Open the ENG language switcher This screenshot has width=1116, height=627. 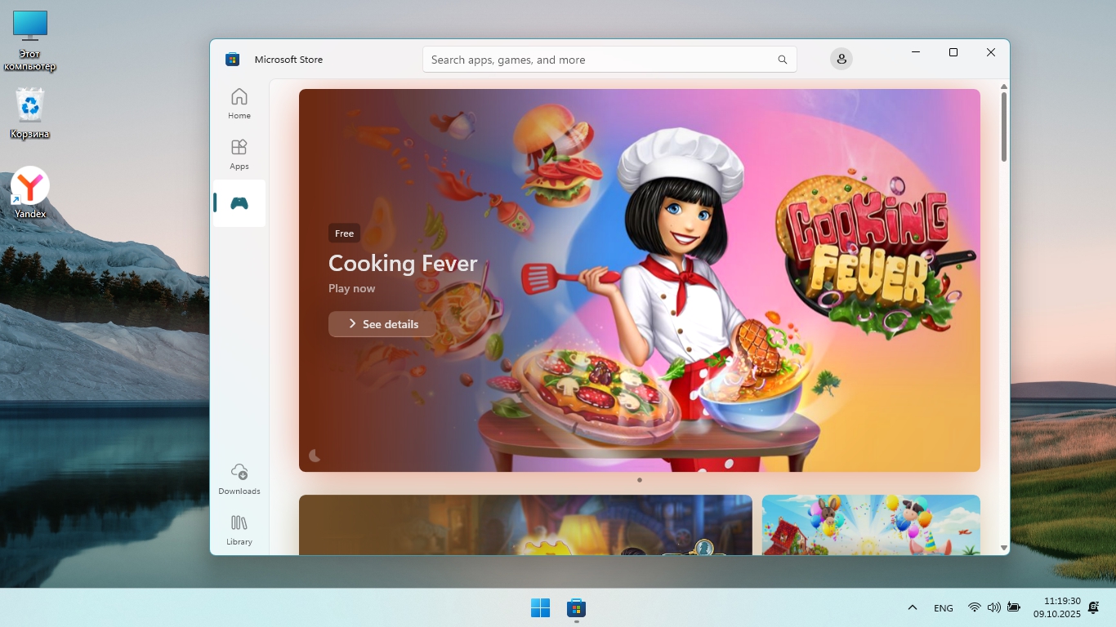[x=943, y=608]
